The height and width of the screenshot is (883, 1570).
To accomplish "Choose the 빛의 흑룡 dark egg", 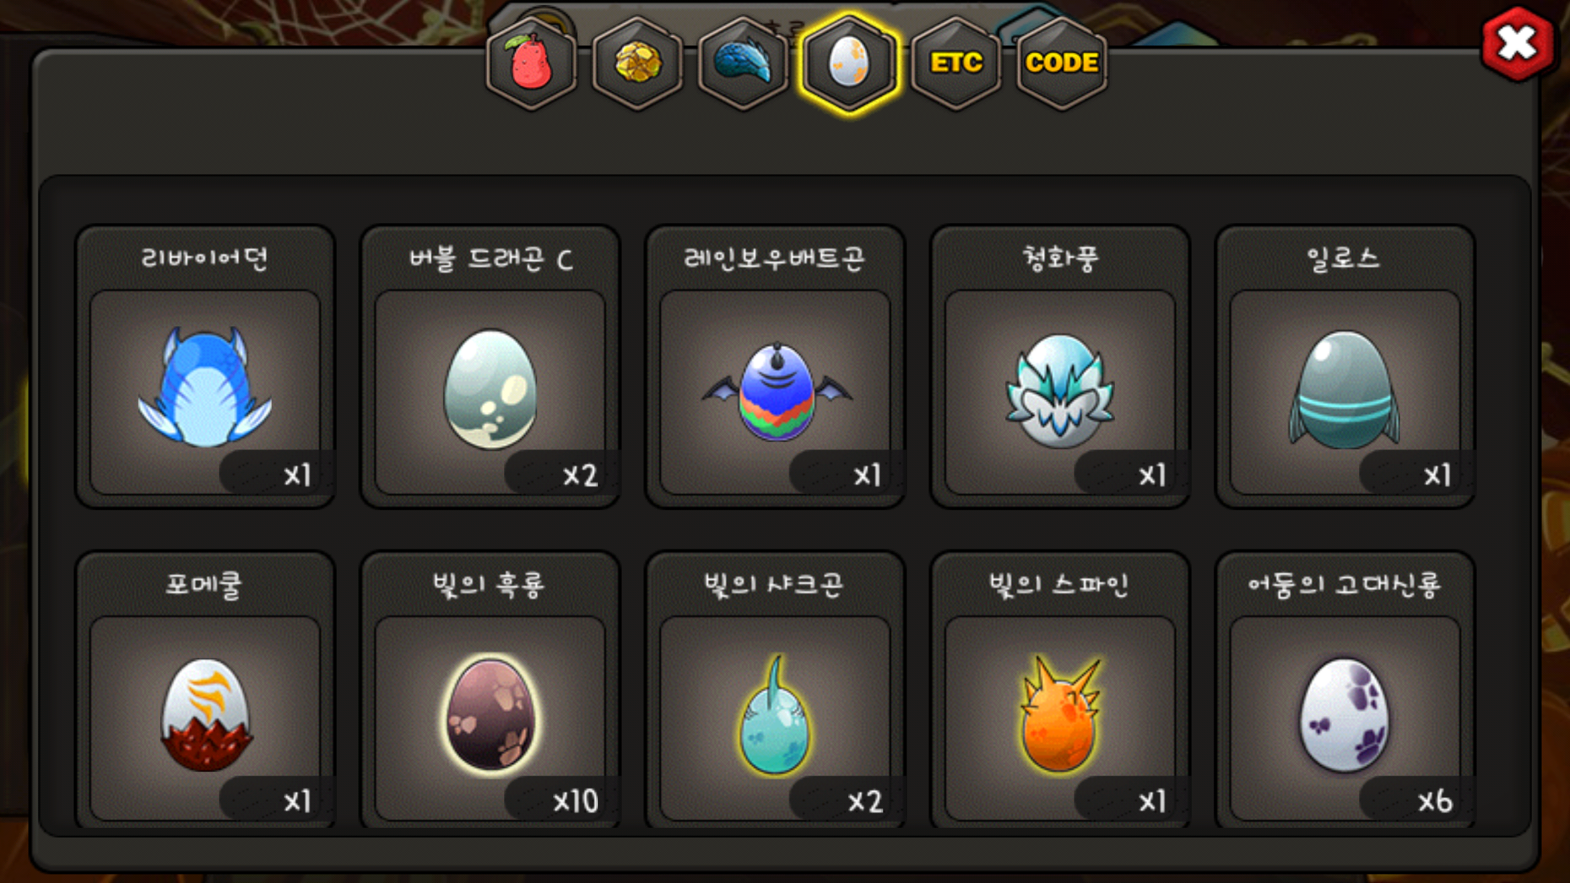I will [x=490, y=719].
